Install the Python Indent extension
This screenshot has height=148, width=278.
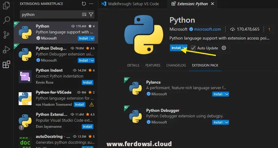[x=87, y=82]
